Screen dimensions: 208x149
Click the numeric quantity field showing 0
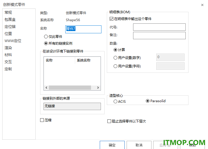(170, 57)
